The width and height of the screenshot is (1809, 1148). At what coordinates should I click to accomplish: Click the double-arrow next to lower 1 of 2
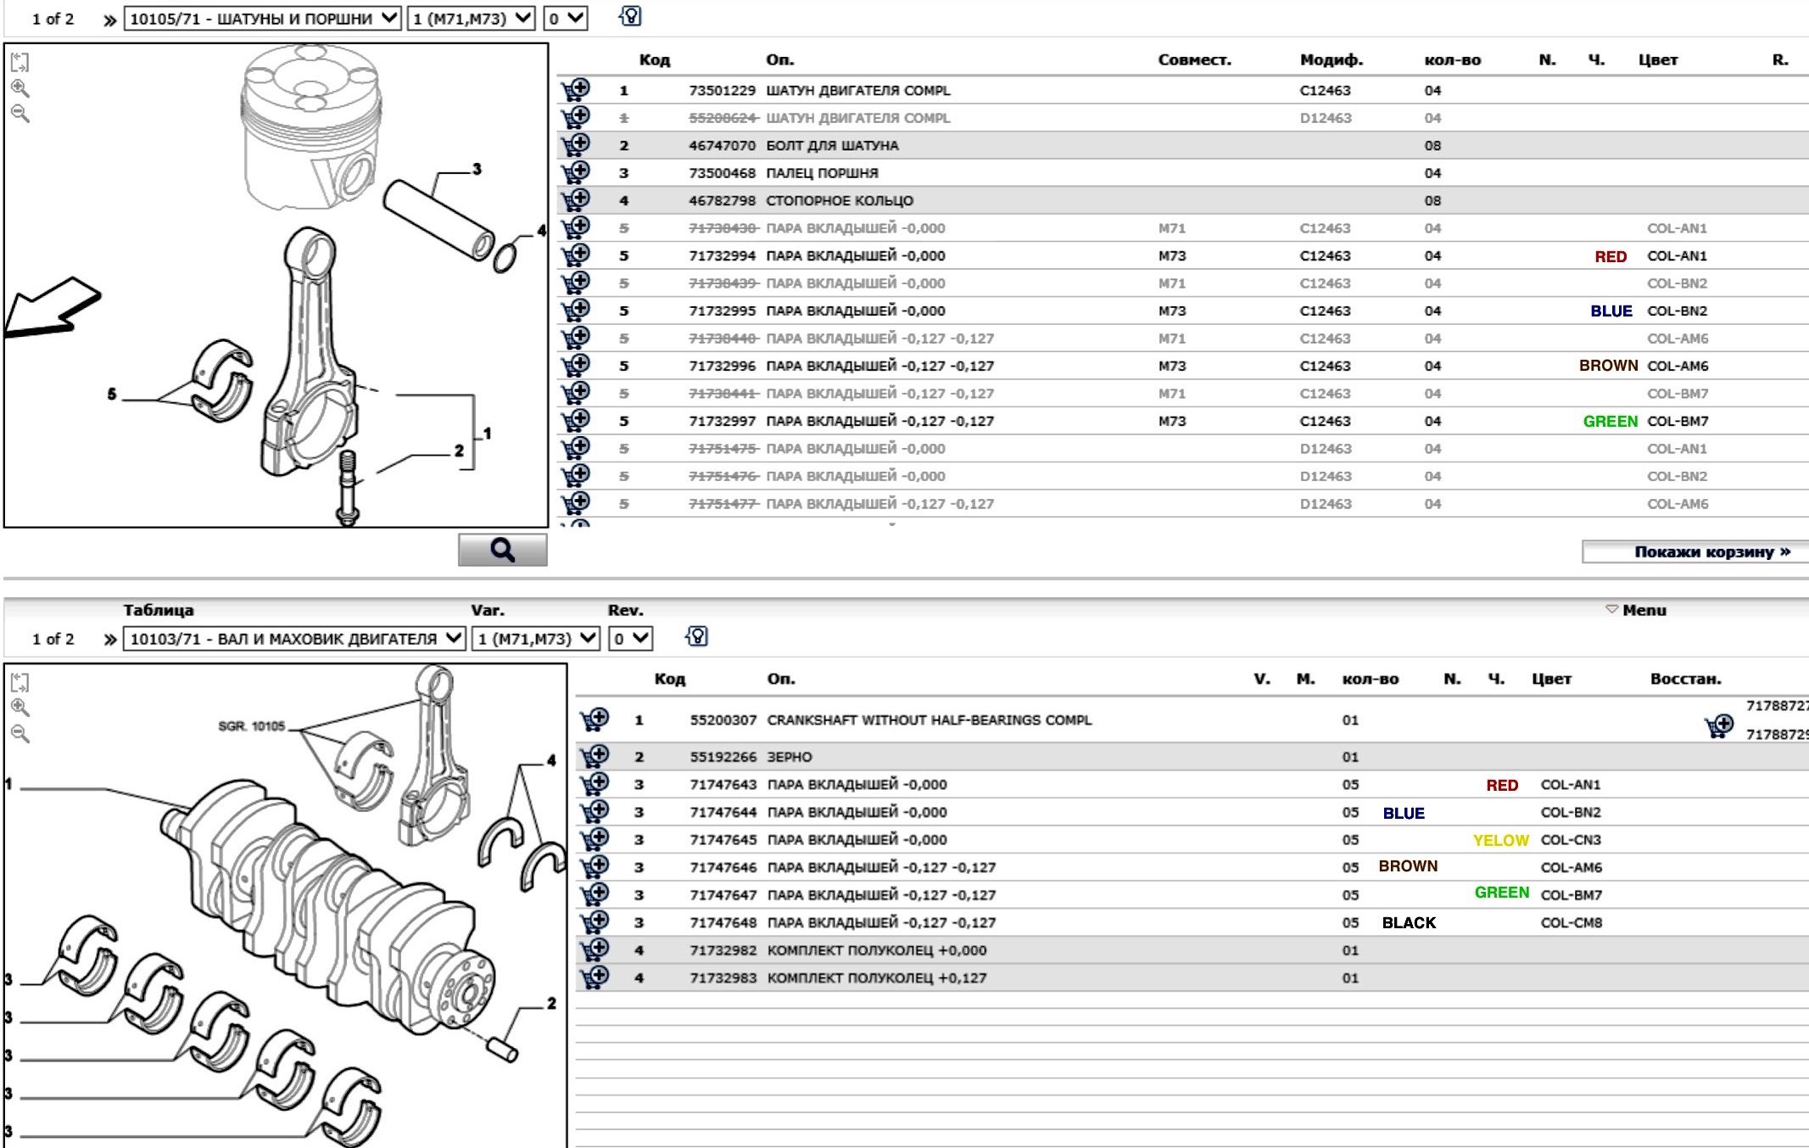click(109, 639)
